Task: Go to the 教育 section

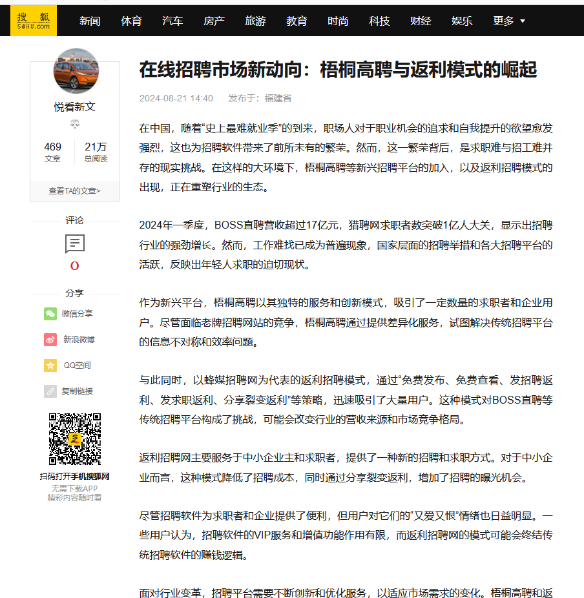Action: pyautogui.click(x=297, y=21)
